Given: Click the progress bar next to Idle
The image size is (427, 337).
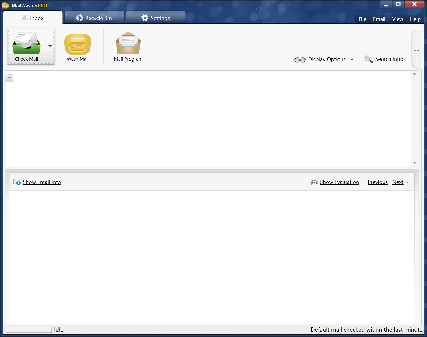Looking at the screenshot, I should (x=29, y=329).
